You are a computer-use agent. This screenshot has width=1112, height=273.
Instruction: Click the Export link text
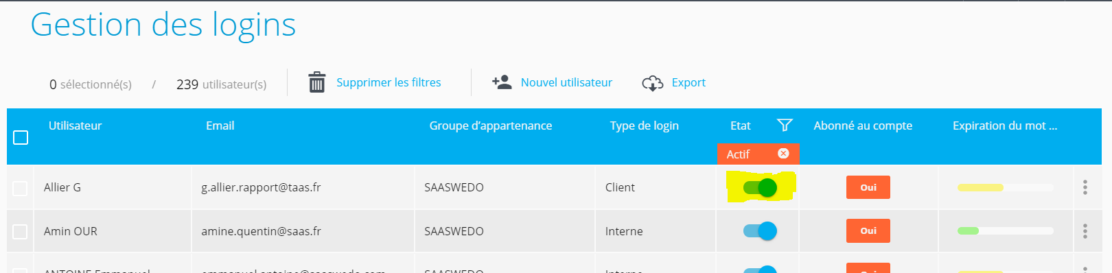688,82
